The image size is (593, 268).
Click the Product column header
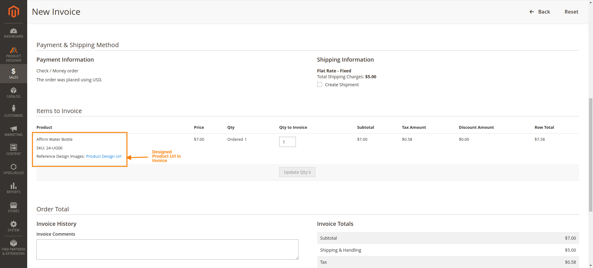44,127
